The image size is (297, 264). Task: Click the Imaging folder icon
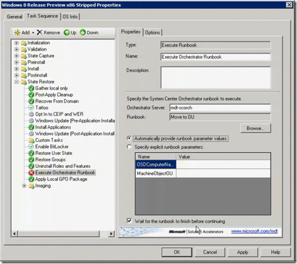[31, 186]
